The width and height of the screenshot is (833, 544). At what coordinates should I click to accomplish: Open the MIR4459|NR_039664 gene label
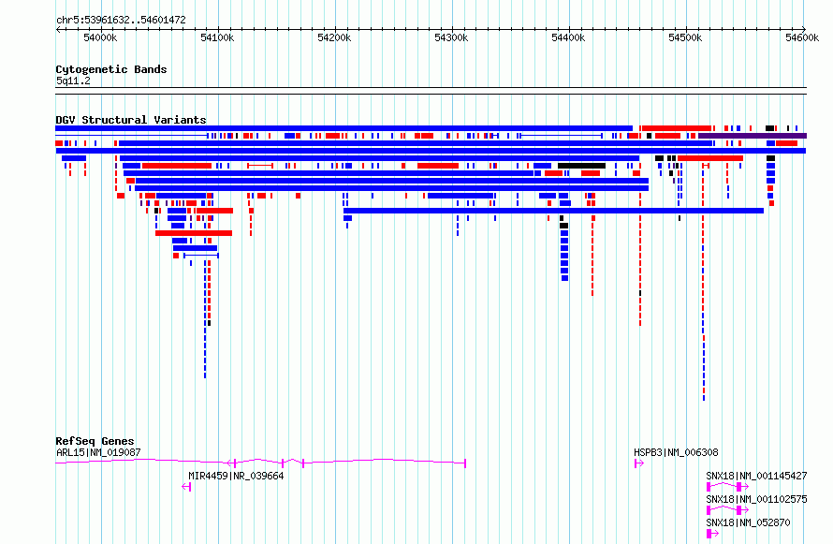[x=236, y=476]
